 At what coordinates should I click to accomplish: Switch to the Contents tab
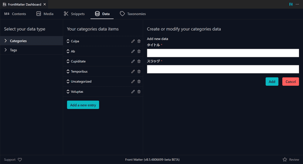tap(15, 14)
